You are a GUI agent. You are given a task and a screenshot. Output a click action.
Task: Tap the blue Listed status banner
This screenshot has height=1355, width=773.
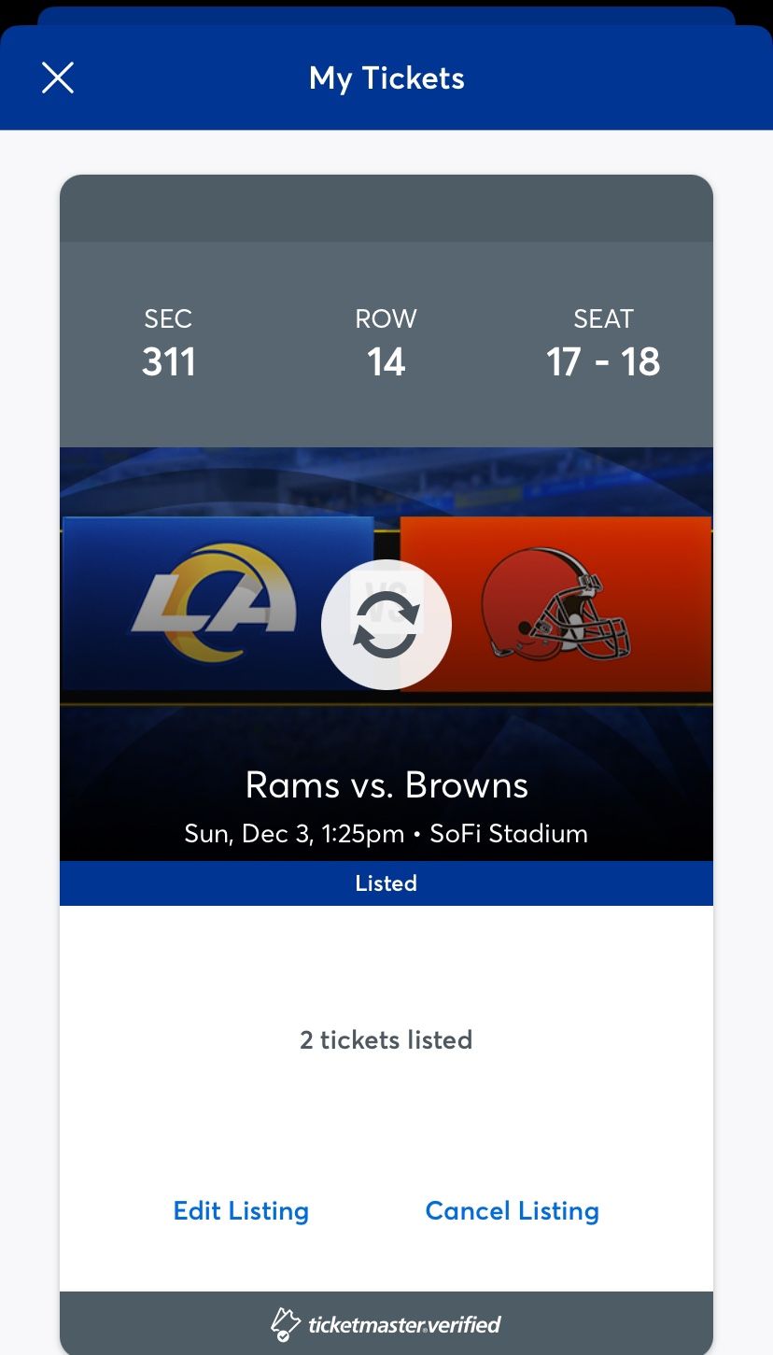click(x=386, y=882)
